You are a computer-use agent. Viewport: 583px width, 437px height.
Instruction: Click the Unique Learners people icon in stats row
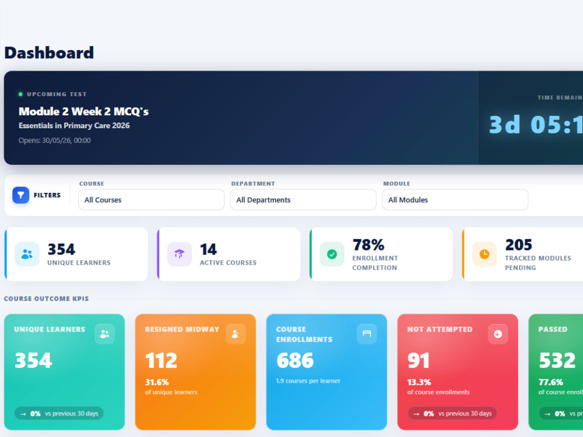(x=27, y=254)
